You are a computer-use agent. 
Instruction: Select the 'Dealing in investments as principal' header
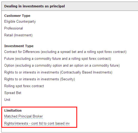[x=34, y=6]
